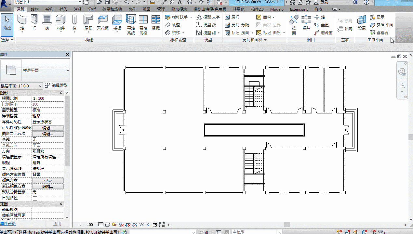413x234 pixels.
Task: Click the 竖梃 (Mullion) tool
Action: point(156,23)
